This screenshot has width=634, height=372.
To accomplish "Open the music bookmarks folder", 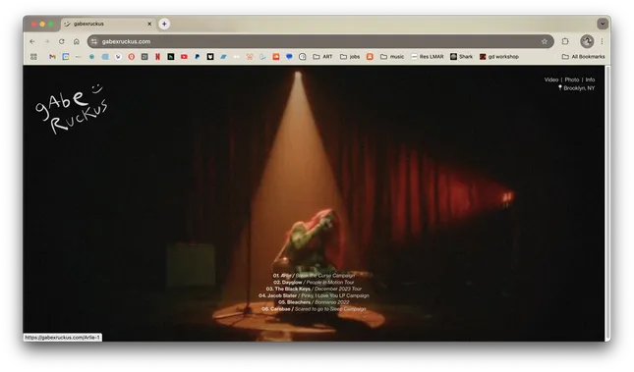I will pyautogui.click(x=392, y=57).
